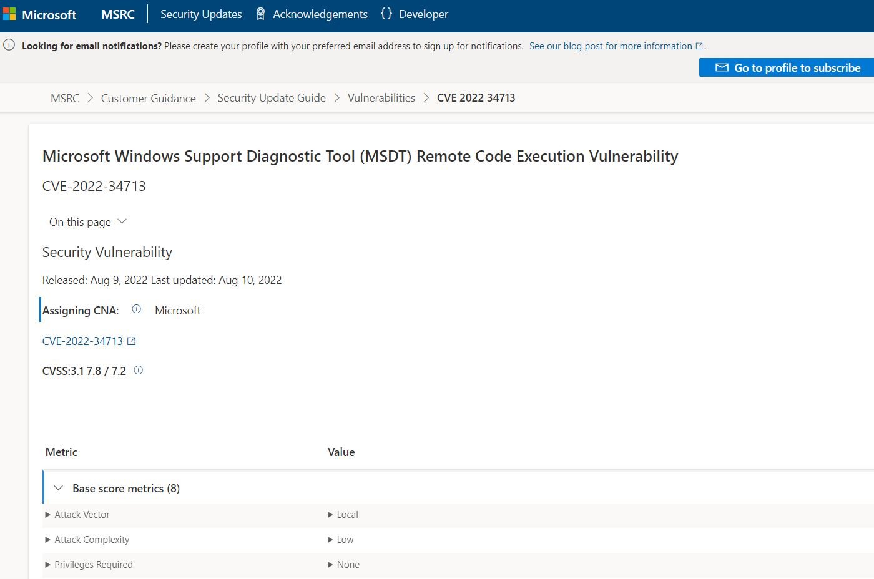Screen dimensions: 874x579
Task: Select the Released Aug 9, 2022 date text
Action: coord(95,280)
